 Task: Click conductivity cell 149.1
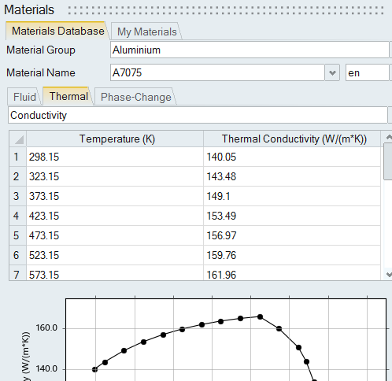(x=292, y=196)
